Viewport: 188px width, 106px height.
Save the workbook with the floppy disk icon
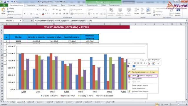(5, 2)
